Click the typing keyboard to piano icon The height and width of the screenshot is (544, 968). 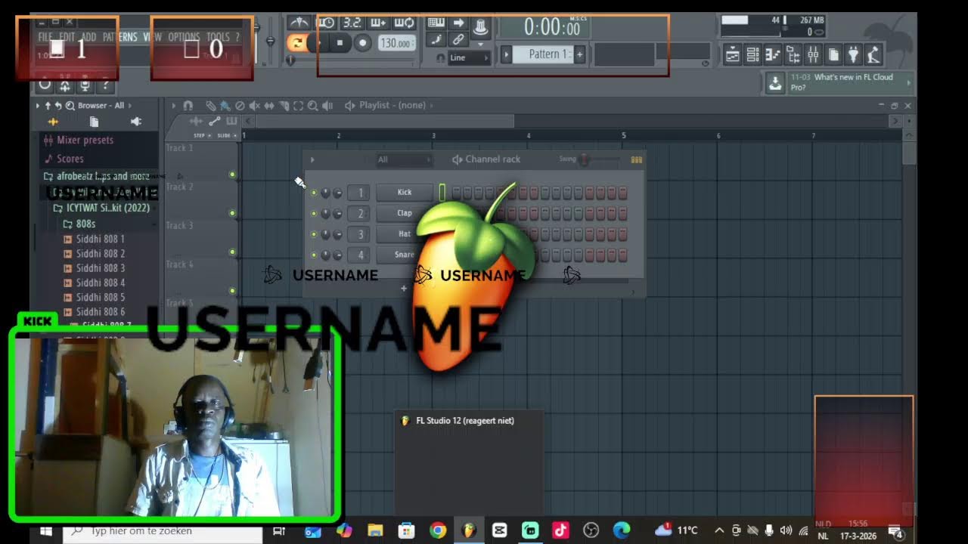pos(436,23)
